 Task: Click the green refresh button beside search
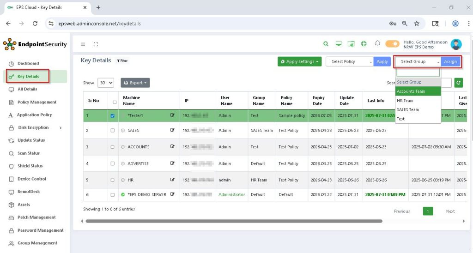(458, 83)
